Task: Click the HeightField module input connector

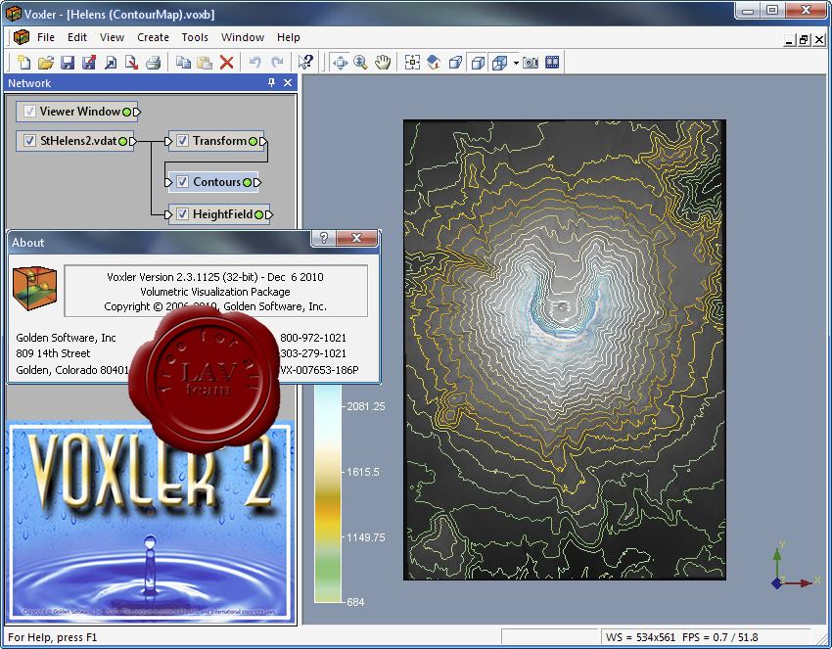Action: [x=168, y=215]
